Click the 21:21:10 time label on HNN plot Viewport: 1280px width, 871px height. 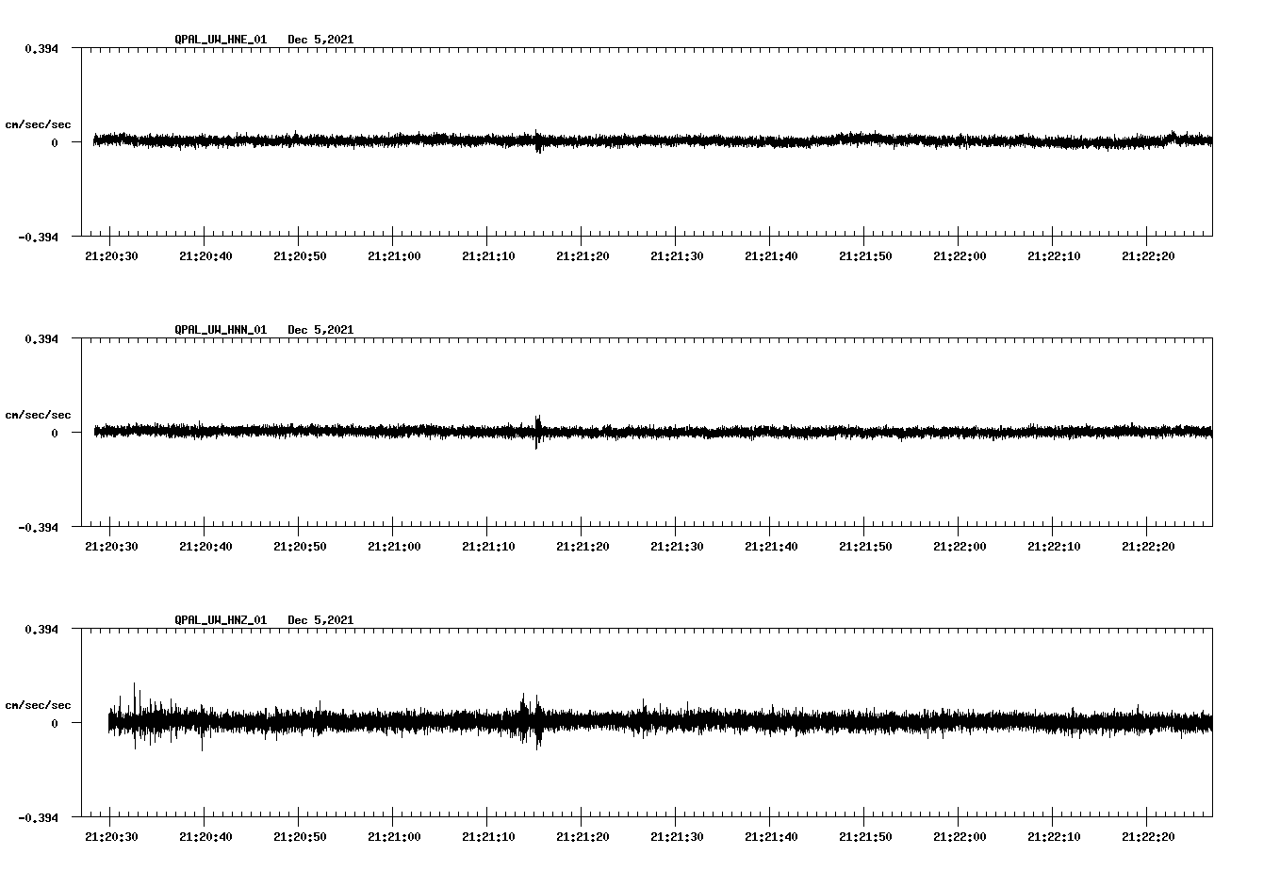point(488,547)
